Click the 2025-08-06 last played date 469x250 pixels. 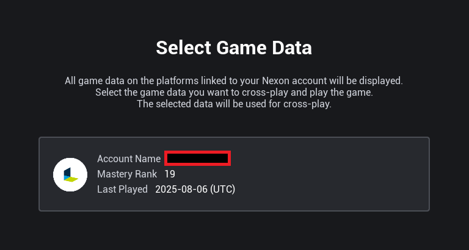click(181, 189)
